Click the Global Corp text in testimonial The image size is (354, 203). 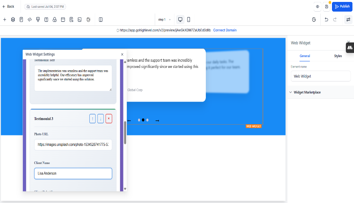[135, 90]
